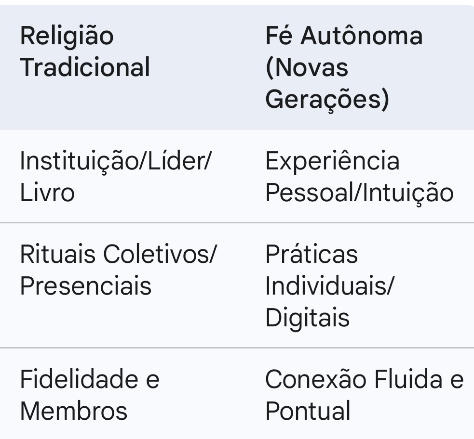Click the "Religião Tradicional" column header

point(85,52)
